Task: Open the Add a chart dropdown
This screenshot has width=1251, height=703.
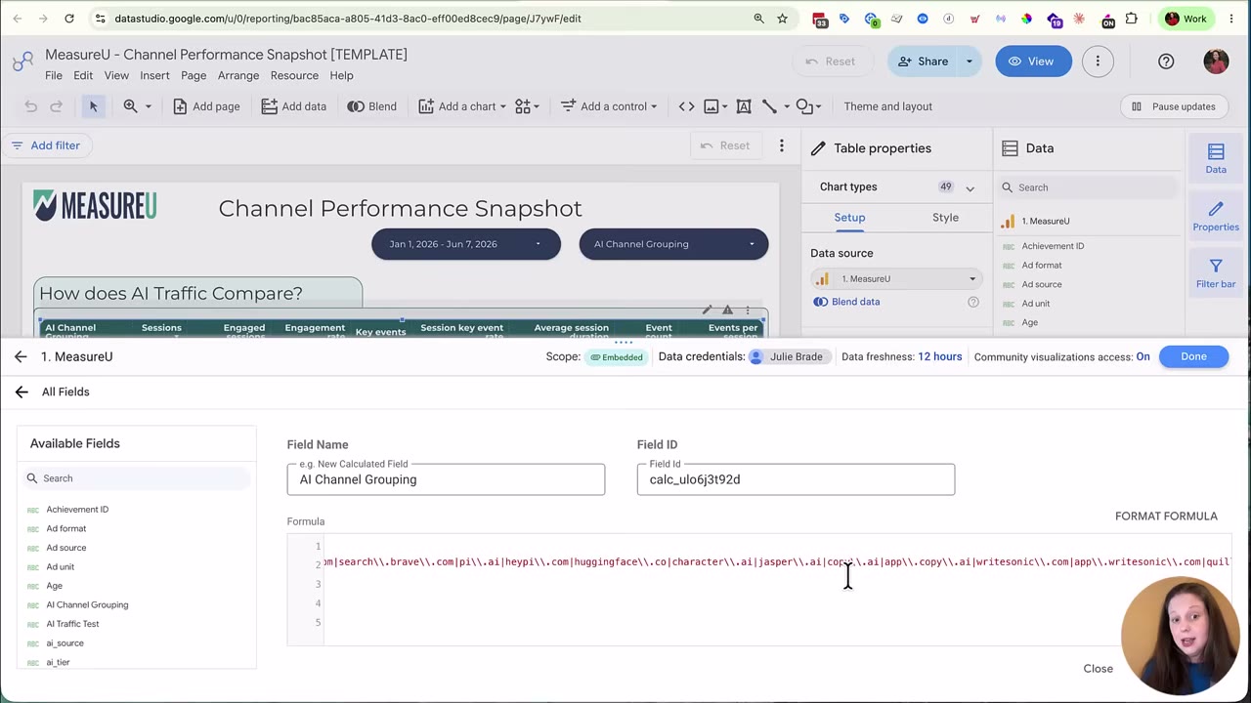Action: click(462, 106)
